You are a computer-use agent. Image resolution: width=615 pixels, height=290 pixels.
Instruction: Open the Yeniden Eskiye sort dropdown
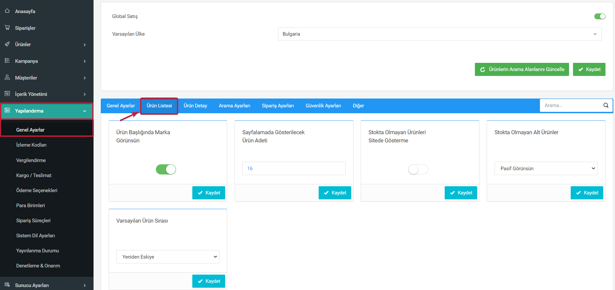tap(168, 257)
